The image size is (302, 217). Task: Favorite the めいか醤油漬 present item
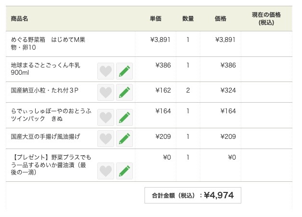pos(106,171)
